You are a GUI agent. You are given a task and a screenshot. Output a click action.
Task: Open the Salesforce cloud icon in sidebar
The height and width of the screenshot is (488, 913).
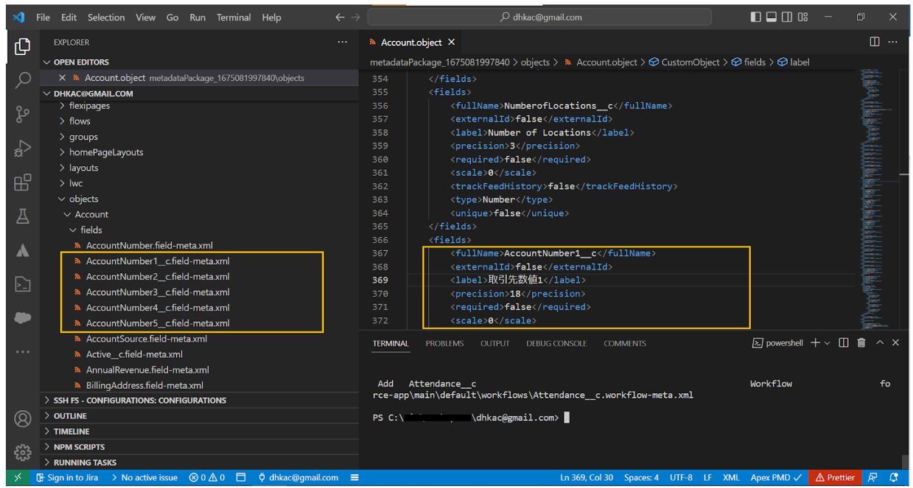click(23, 318)
